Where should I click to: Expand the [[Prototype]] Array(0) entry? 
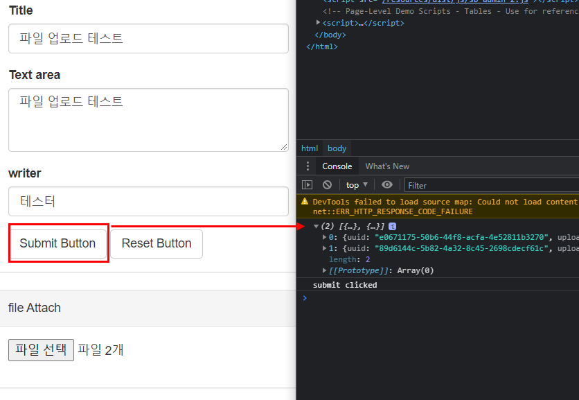(324, 270)
